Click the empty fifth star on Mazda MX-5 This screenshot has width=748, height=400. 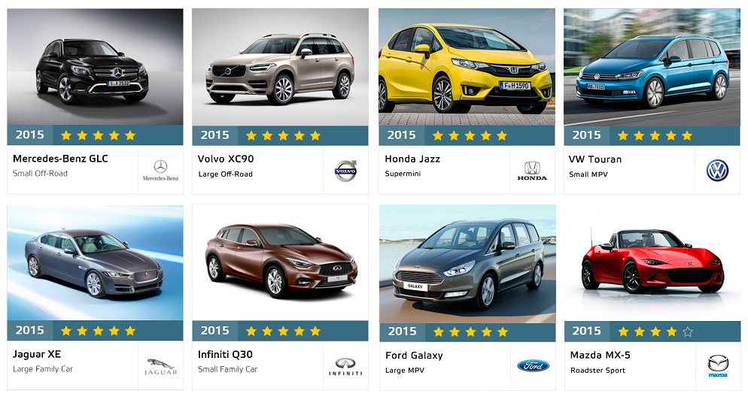[687, 332]
